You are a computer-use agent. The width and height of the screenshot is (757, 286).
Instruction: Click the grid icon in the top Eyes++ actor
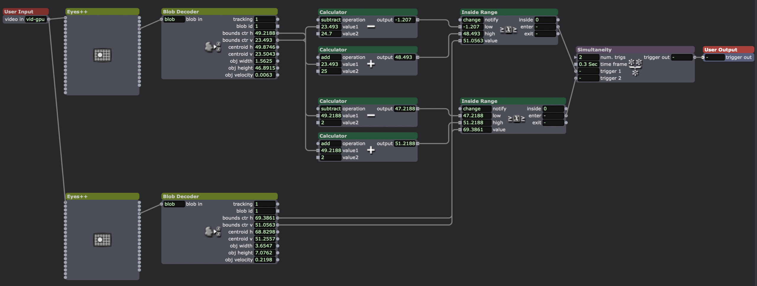coord(102,55)
